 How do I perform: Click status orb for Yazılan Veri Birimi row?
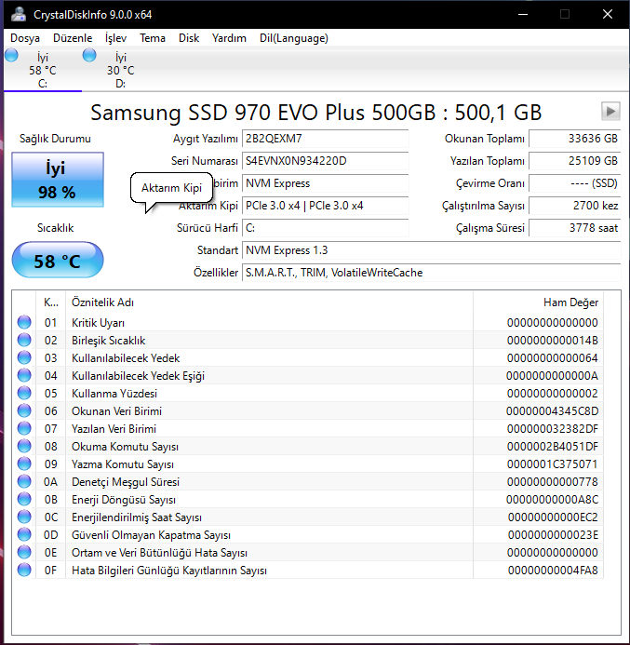click(24, 428)
